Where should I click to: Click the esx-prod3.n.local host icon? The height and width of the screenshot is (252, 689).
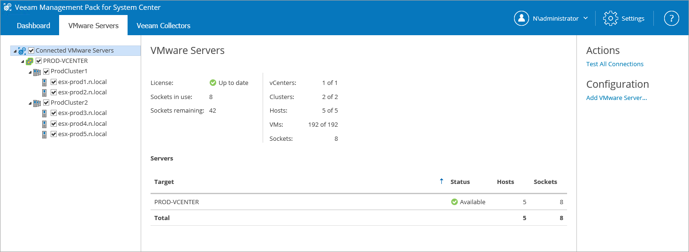tap(45, 113)
